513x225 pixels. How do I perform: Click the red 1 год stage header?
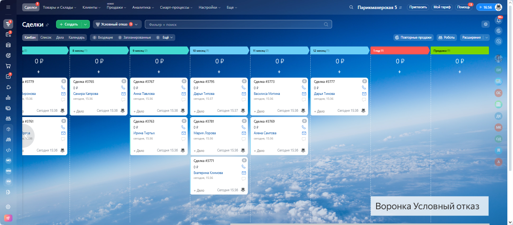(400, 50)
